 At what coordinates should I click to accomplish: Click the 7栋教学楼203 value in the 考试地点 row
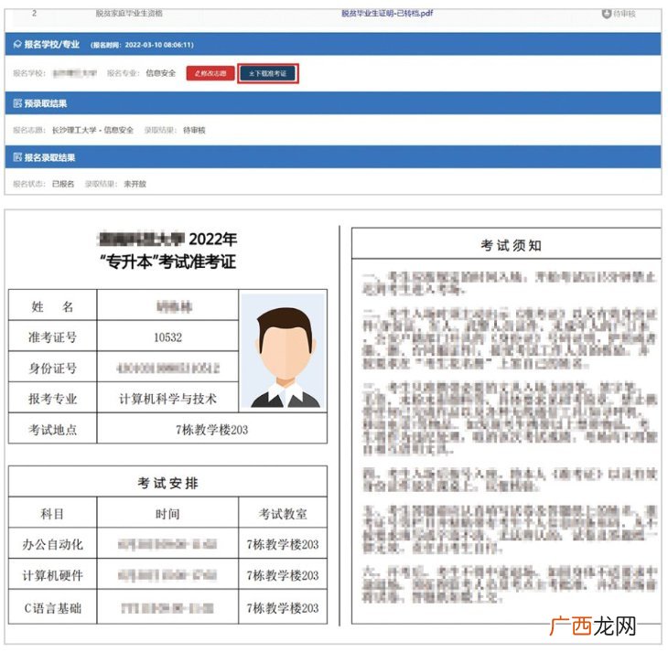point(211,430)
